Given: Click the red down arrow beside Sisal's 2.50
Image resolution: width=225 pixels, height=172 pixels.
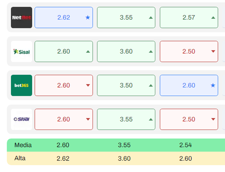Looking at the screenshot, I should 213,51.
